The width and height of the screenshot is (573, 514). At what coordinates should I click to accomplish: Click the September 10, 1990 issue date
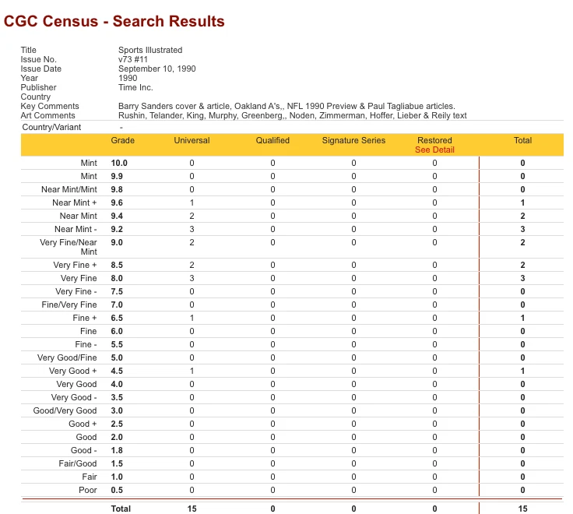point(156,69)
